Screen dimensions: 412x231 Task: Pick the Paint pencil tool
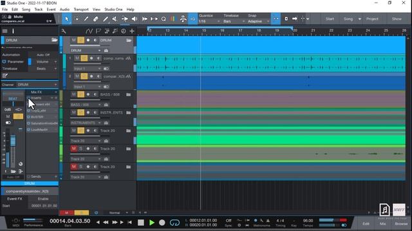point(86,19)
